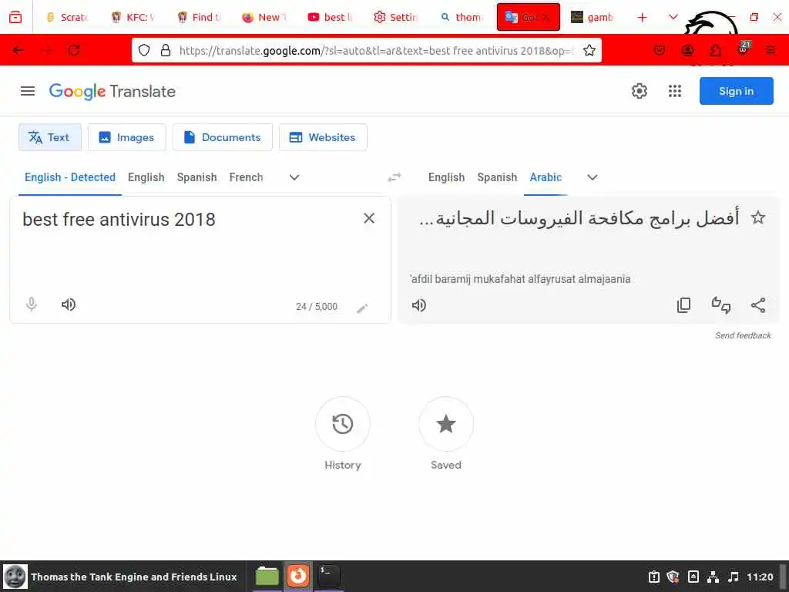Viewport: 789px width, 592px height.
Task: Switch to the Scratch browser tab
Action: [68, 17]
